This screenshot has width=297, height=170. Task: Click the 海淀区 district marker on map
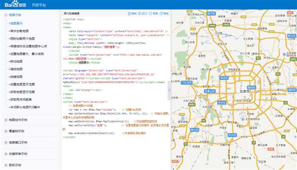click(x=224, y=78)
